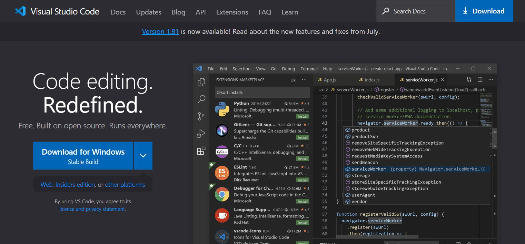Expand the download options chevron dropdown

(143, 156)
